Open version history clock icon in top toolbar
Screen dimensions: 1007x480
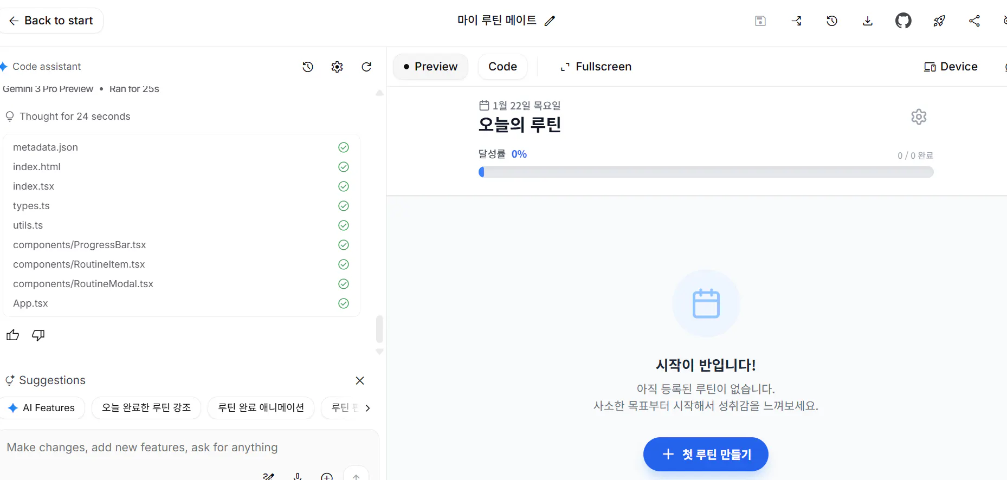click(x=832, y=21)
